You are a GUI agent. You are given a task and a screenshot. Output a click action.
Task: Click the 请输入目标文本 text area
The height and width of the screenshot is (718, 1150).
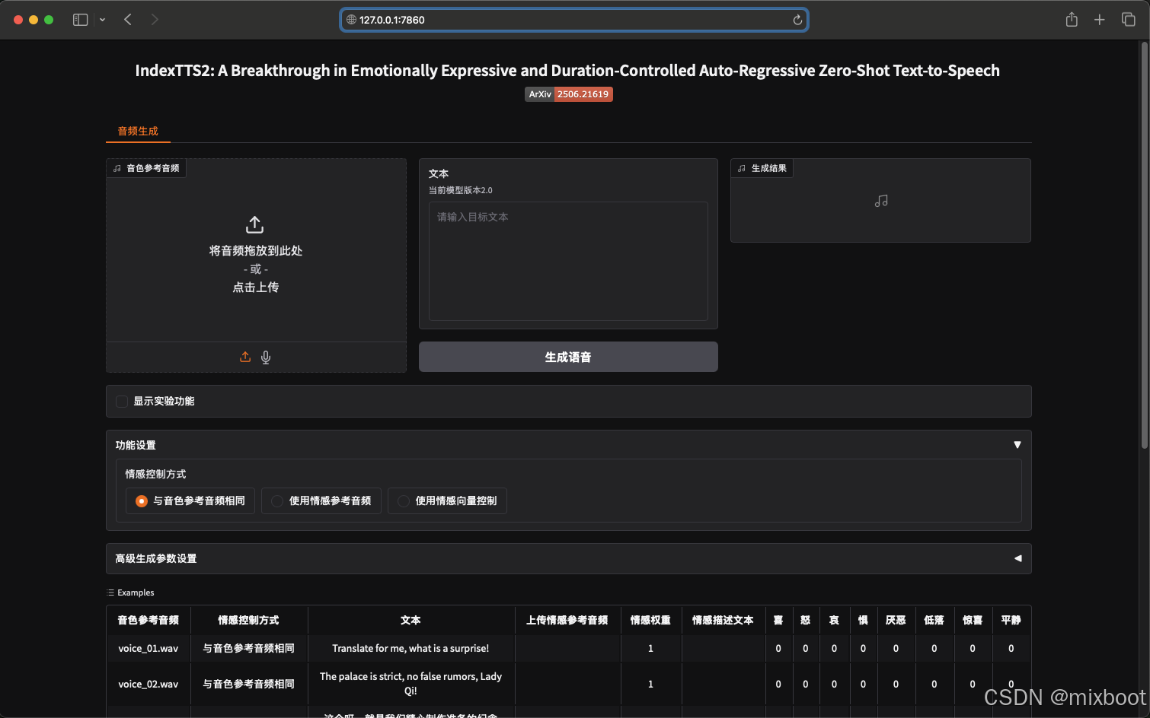coord(568,261)
